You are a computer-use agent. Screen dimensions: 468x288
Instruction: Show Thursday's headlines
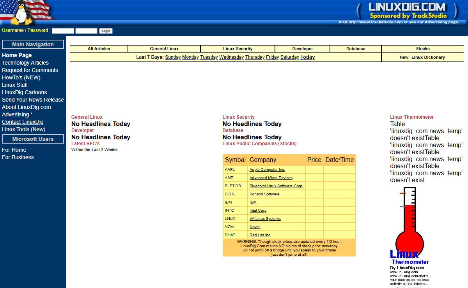click(x=255, y=57)
